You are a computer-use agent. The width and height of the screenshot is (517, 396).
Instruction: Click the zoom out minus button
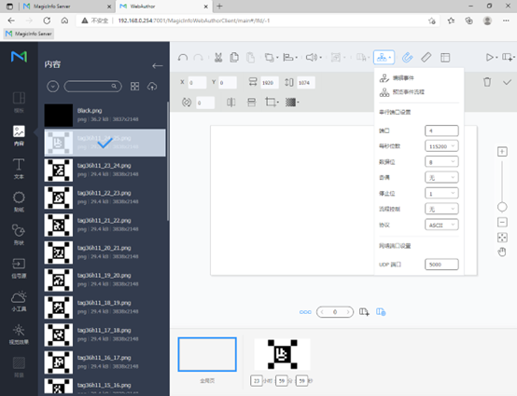coord(502,222)
